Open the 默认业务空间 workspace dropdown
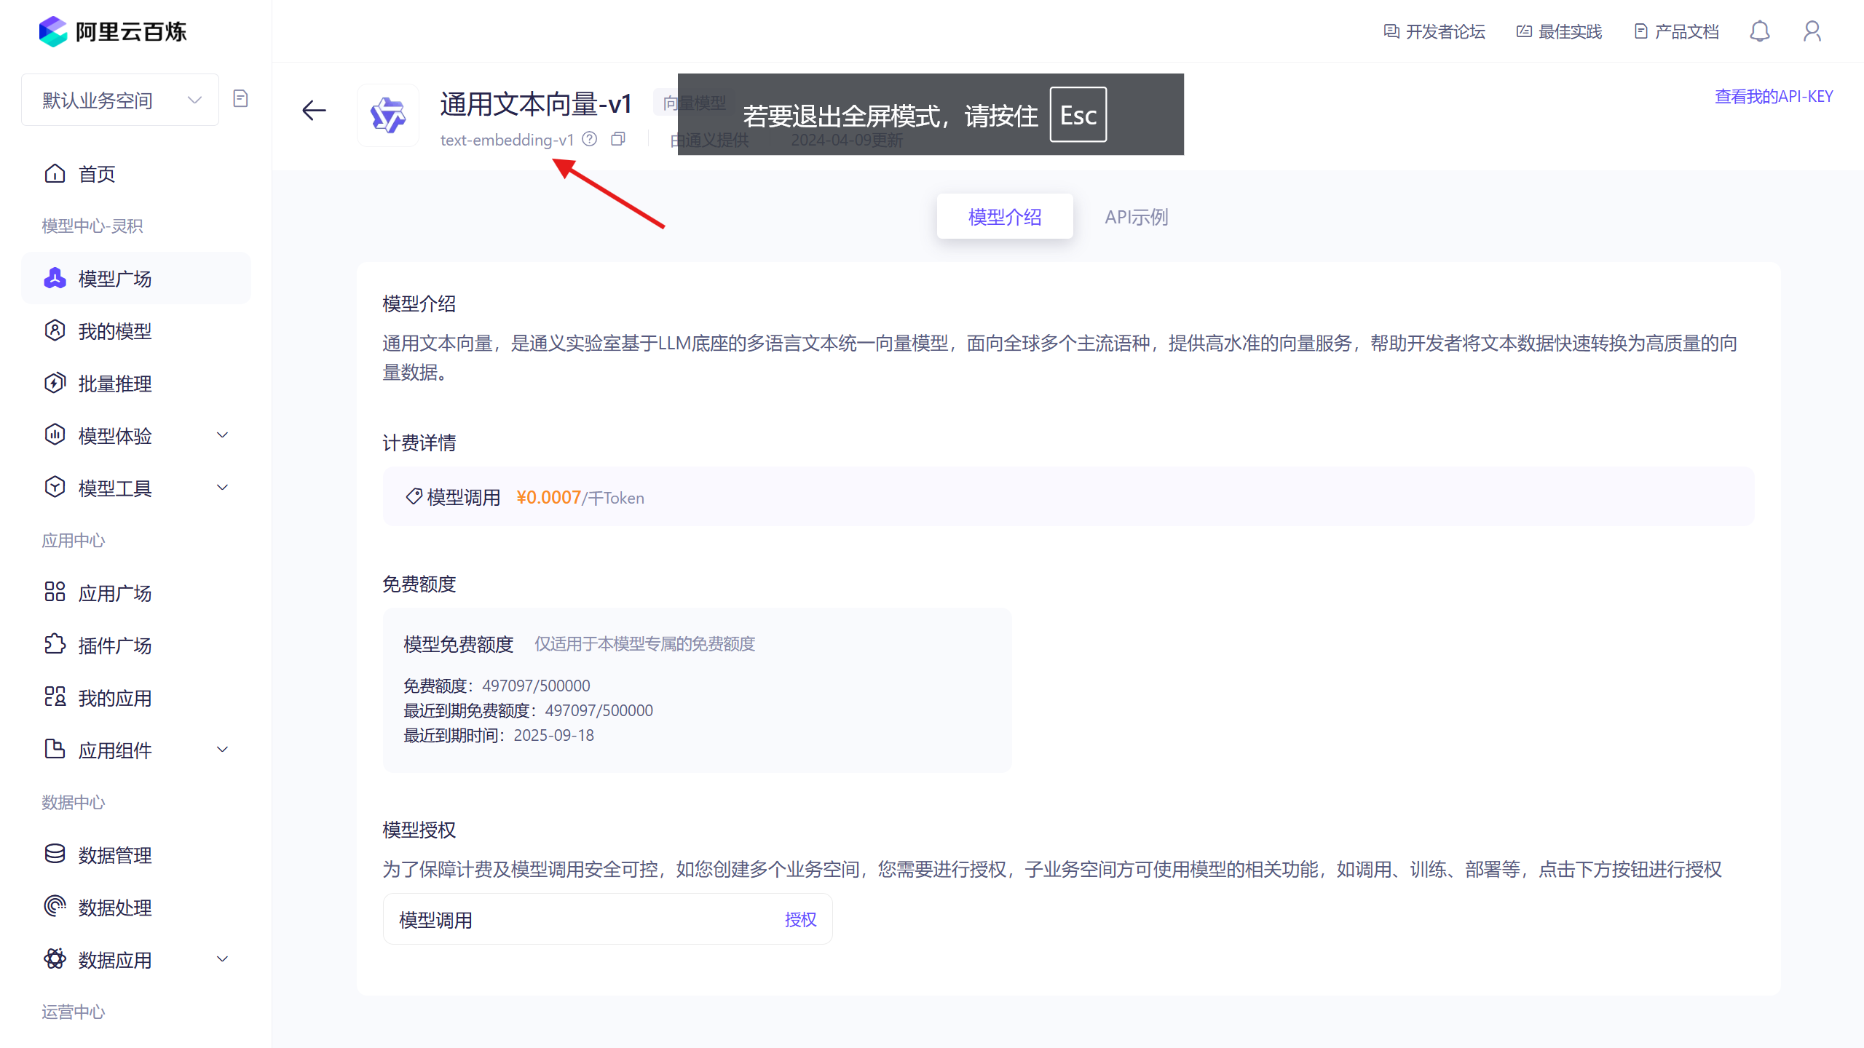The height and width of the screenshot is (1048, 1864). 120,100
